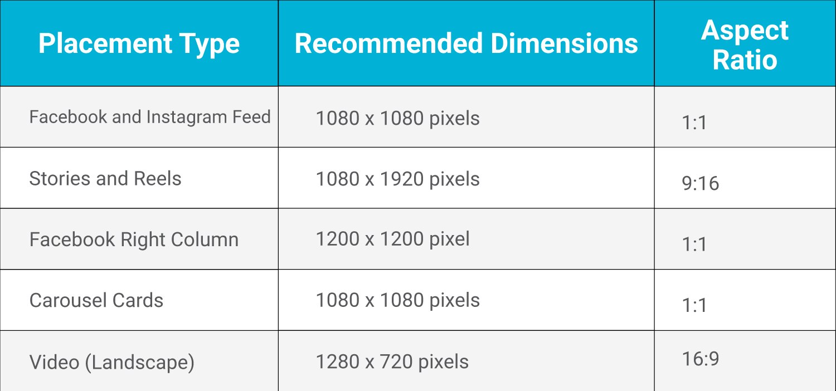Click the 1:1 ratio for Facebook and Instagram Feed

(x=694, y=123)
